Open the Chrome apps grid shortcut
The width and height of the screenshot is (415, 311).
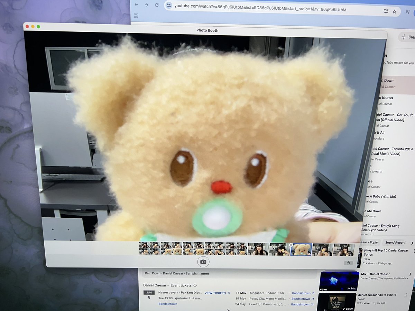[136, 16]
